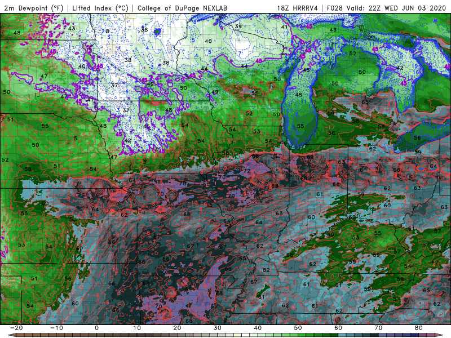Click the -20 label on the color scale
The width and height of the screenshot is (451, 338).
16,328
